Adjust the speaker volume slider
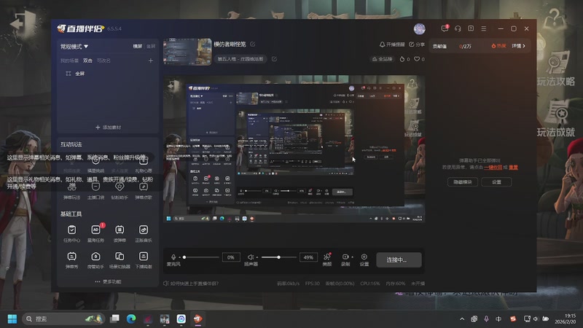This screenshot has width=583, height=328. [279, 257]
